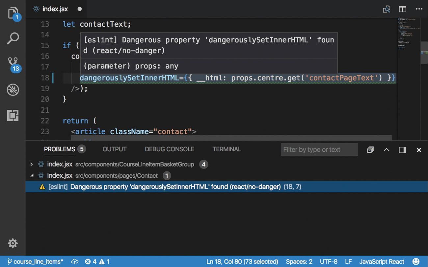This screenshot has width=428, height=267.
Task: Toggle panel position to the right side
Action: (402, 150)
